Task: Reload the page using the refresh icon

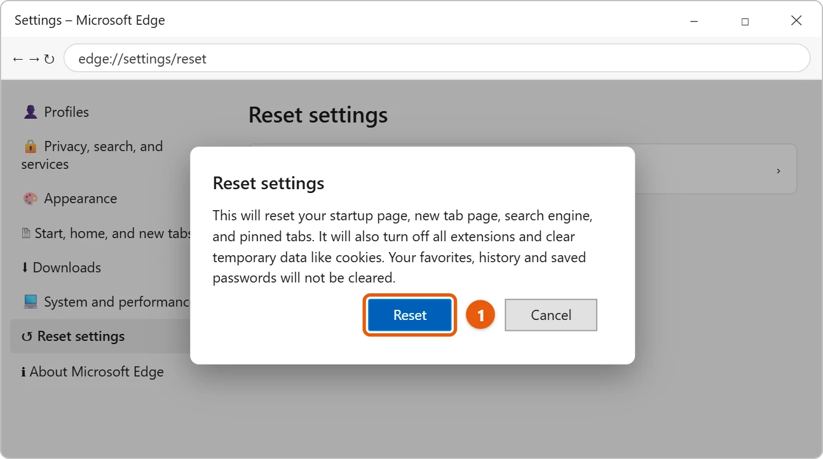Action: click(49, 59)
